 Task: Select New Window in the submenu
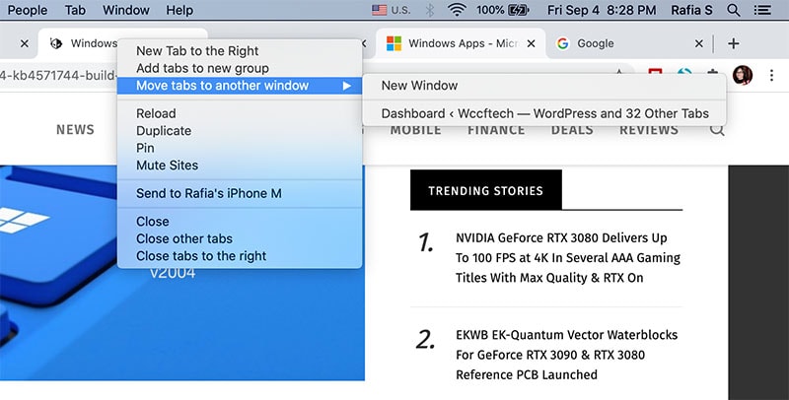[x=419, y=86]
